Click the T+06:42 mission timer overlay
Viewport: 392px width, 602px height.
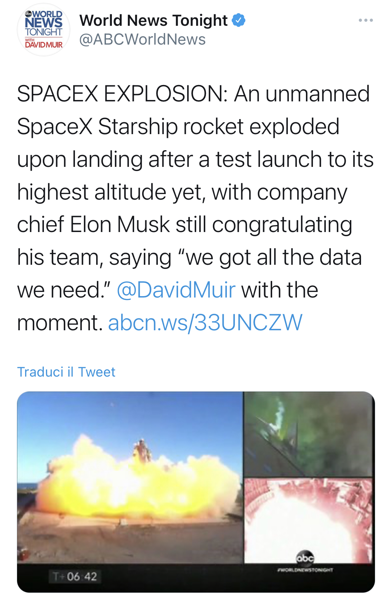pos(75,577)
